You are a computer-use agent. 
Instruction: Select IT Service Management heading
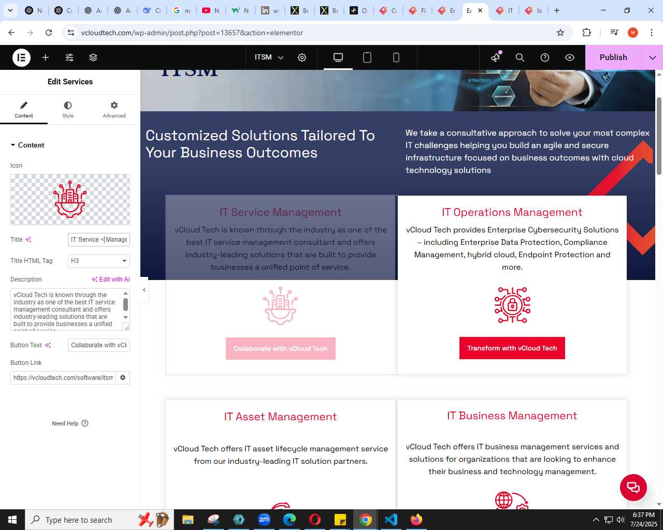[280, 212]
